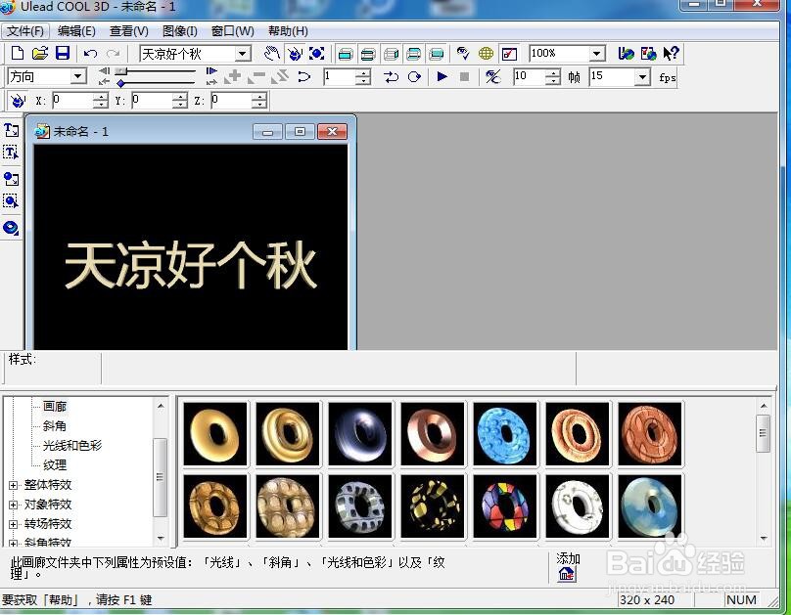Expand the 对象特效 tree node

click(13, 505)
